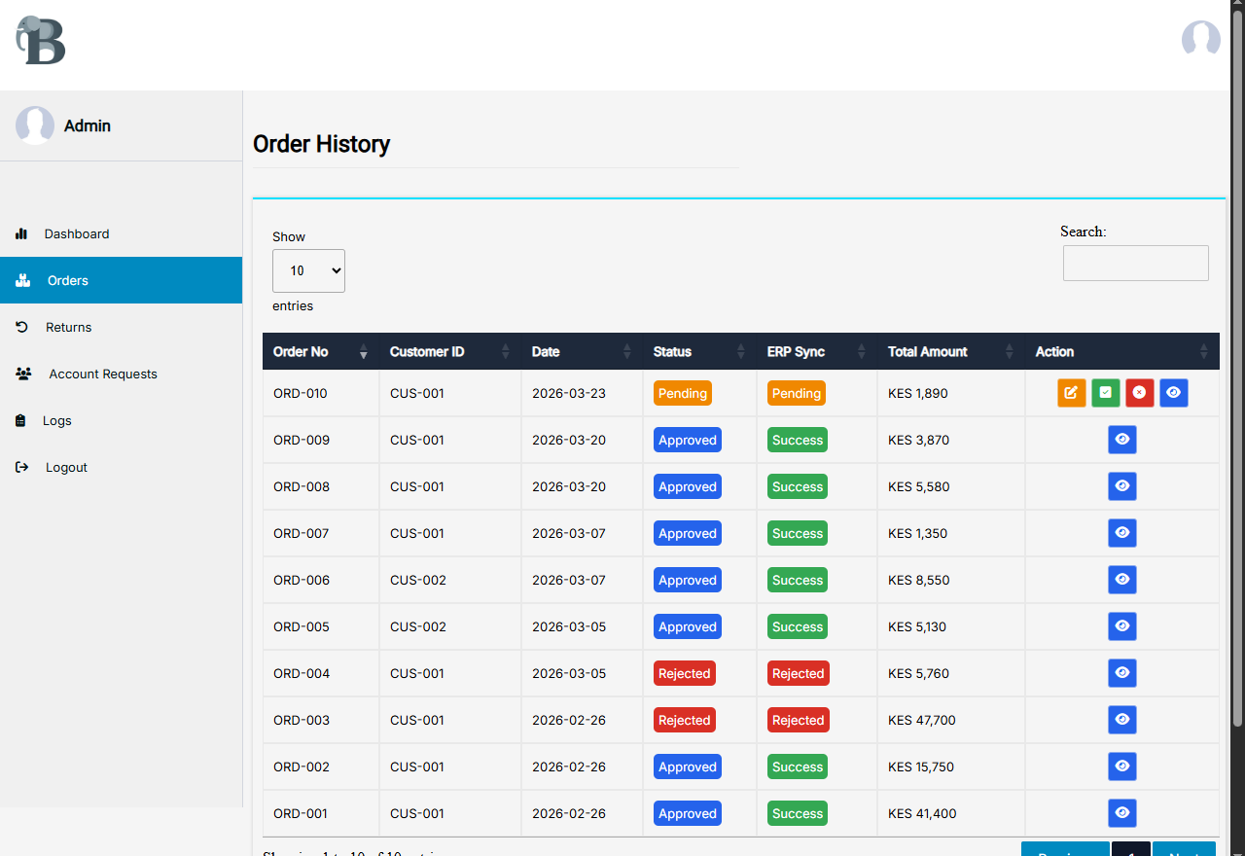Click order number ORD-002
The image size is (1245, 856).
(302, 767)
